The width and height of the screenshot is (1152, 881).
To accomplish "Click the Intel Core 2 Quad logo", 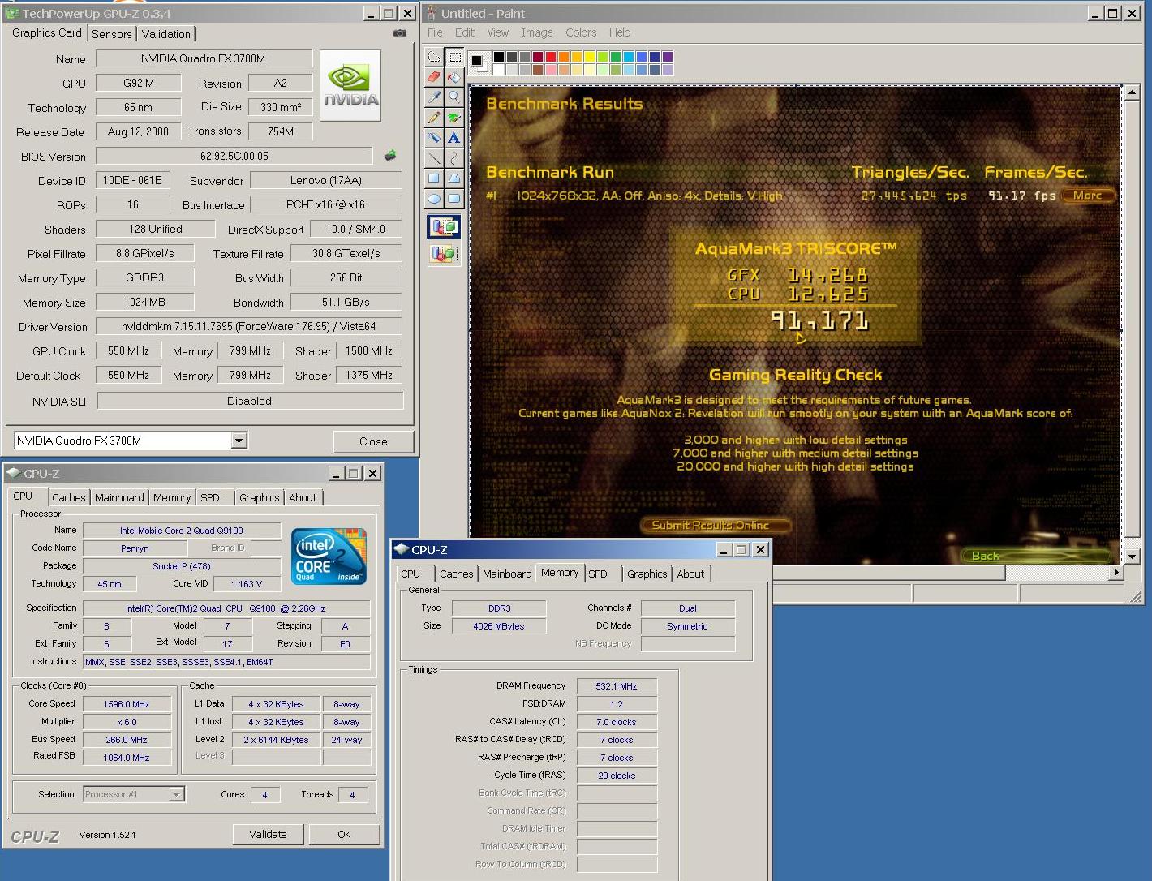I will [x=329, y=557].
